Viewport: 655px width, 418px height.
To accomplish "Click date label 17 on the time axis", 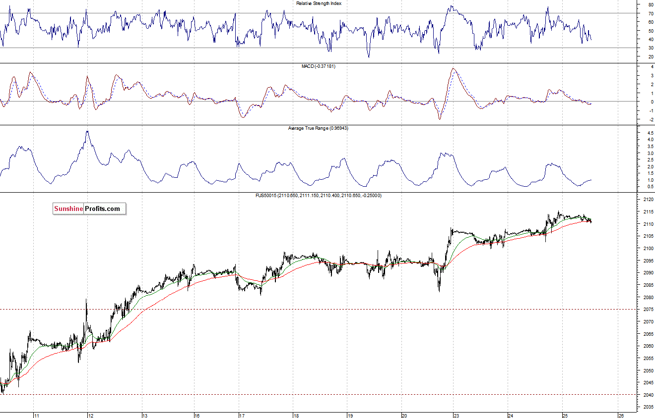I will pyautogui.click(x=242, y=415).
